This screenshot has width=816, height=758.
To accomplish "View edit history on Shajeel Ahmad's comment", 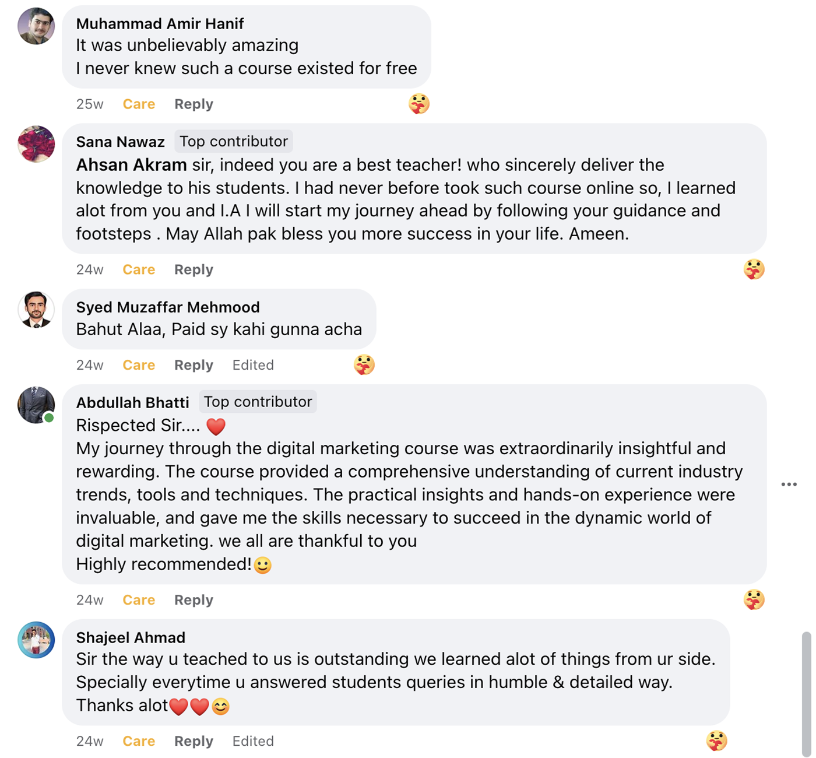I will (x=253, y=741).
